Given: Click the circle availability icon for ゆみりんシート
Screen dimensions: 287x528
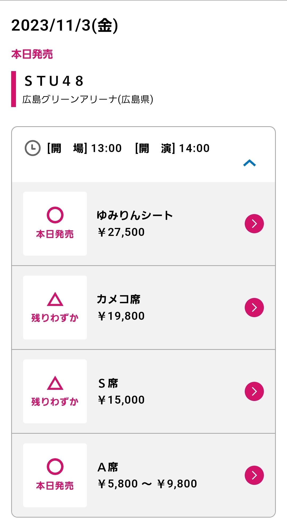Looking at the screenshot, I should click(x=55, y=215).
